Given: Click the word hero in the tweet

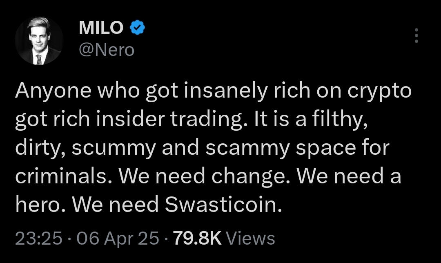Looking at the screenshot, I should click(38, 205).
